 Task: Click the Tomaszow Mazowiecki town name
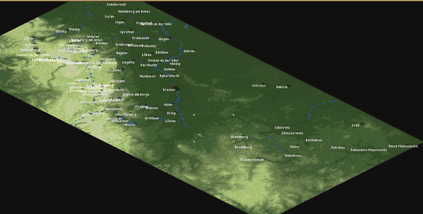tap(368, 150)
